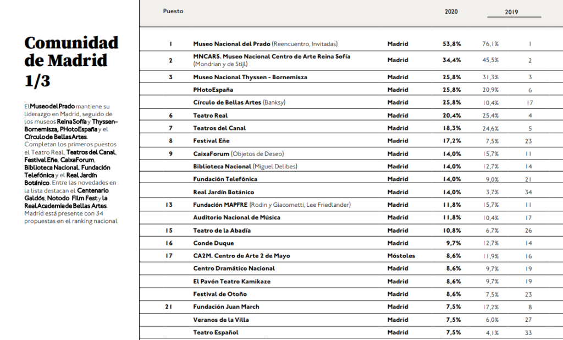Click the '2020' column header
Image resolution: width=563 pixels, height=340 pixels.
click(x=451, y=12)
